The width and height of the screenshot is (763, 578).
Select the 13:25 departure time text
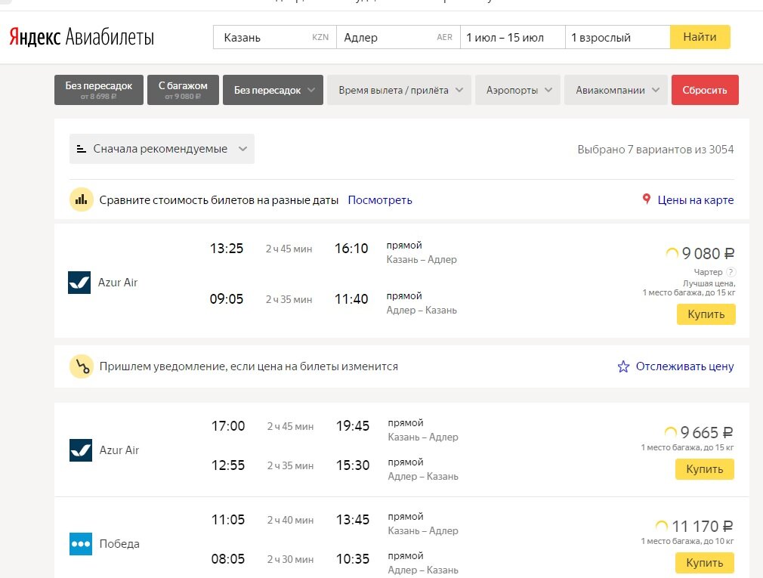click(x=227, y=249)
